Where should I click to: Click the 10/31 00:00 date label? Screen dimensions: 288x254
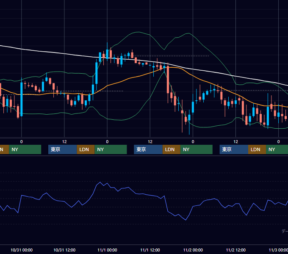tap(22, 250)
